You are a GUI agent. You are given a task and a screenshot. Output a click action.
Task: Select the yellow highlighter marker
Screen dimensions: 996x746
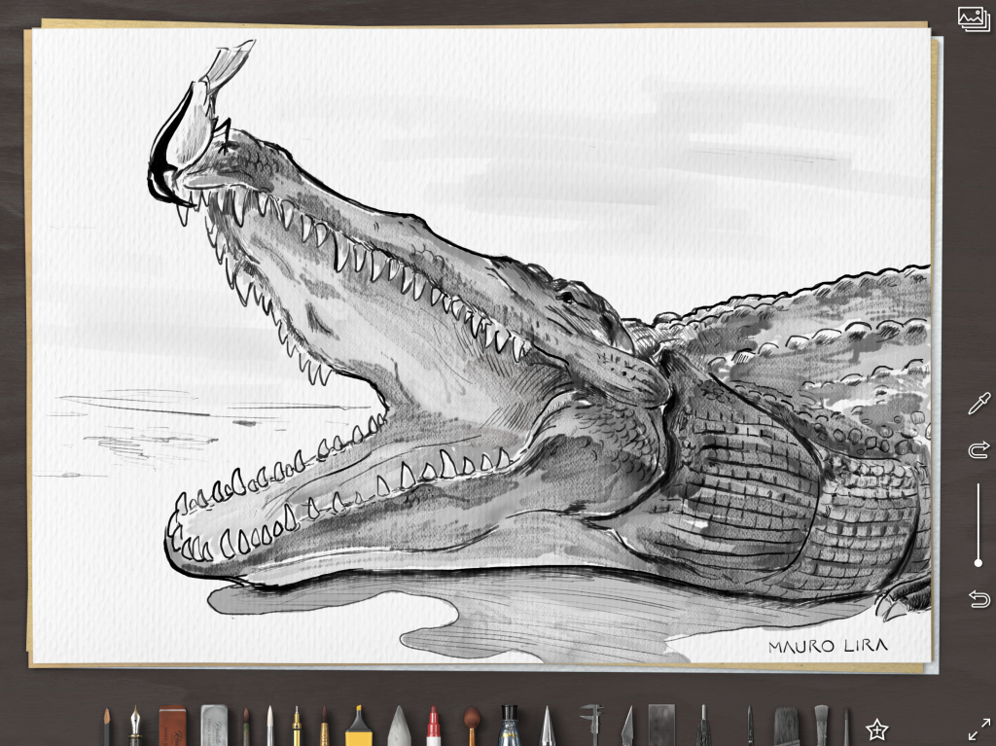click(359, 726)
